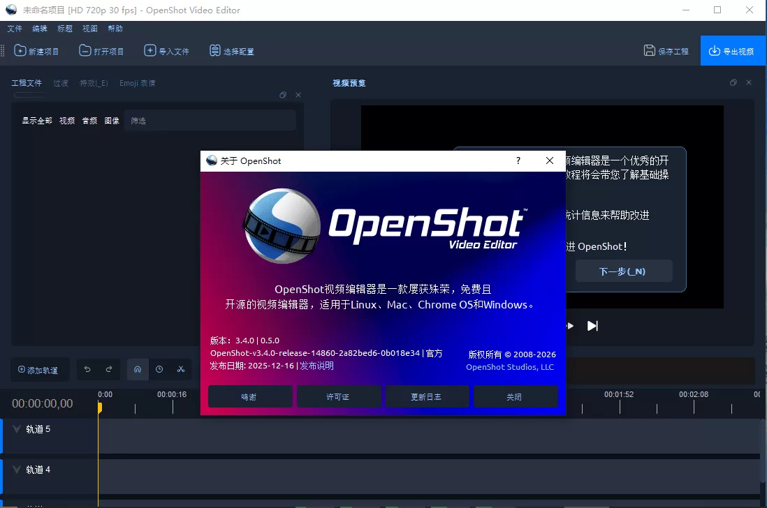The image size is (767, 508).
Task: Click the 视频预览 panel title
Action: 349,83
